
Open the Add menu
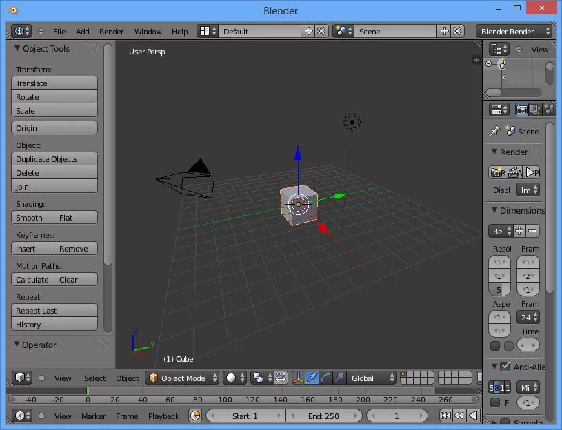(83, 32)
